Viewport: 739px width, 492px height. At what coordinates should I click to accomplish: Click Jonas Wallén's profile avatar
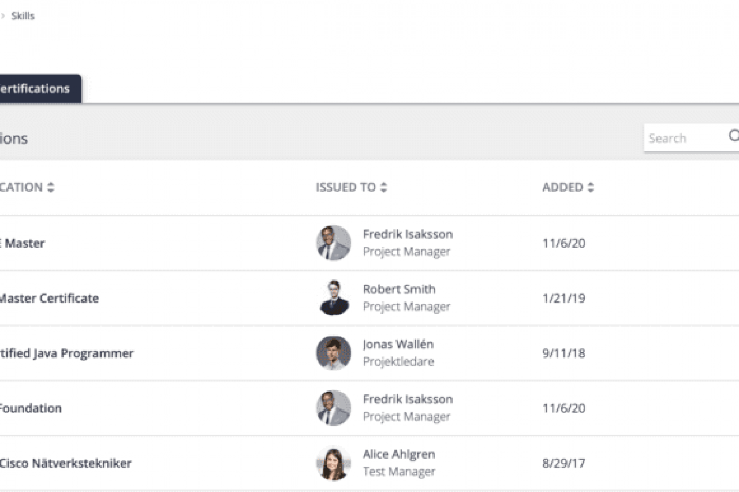[334, 353]
